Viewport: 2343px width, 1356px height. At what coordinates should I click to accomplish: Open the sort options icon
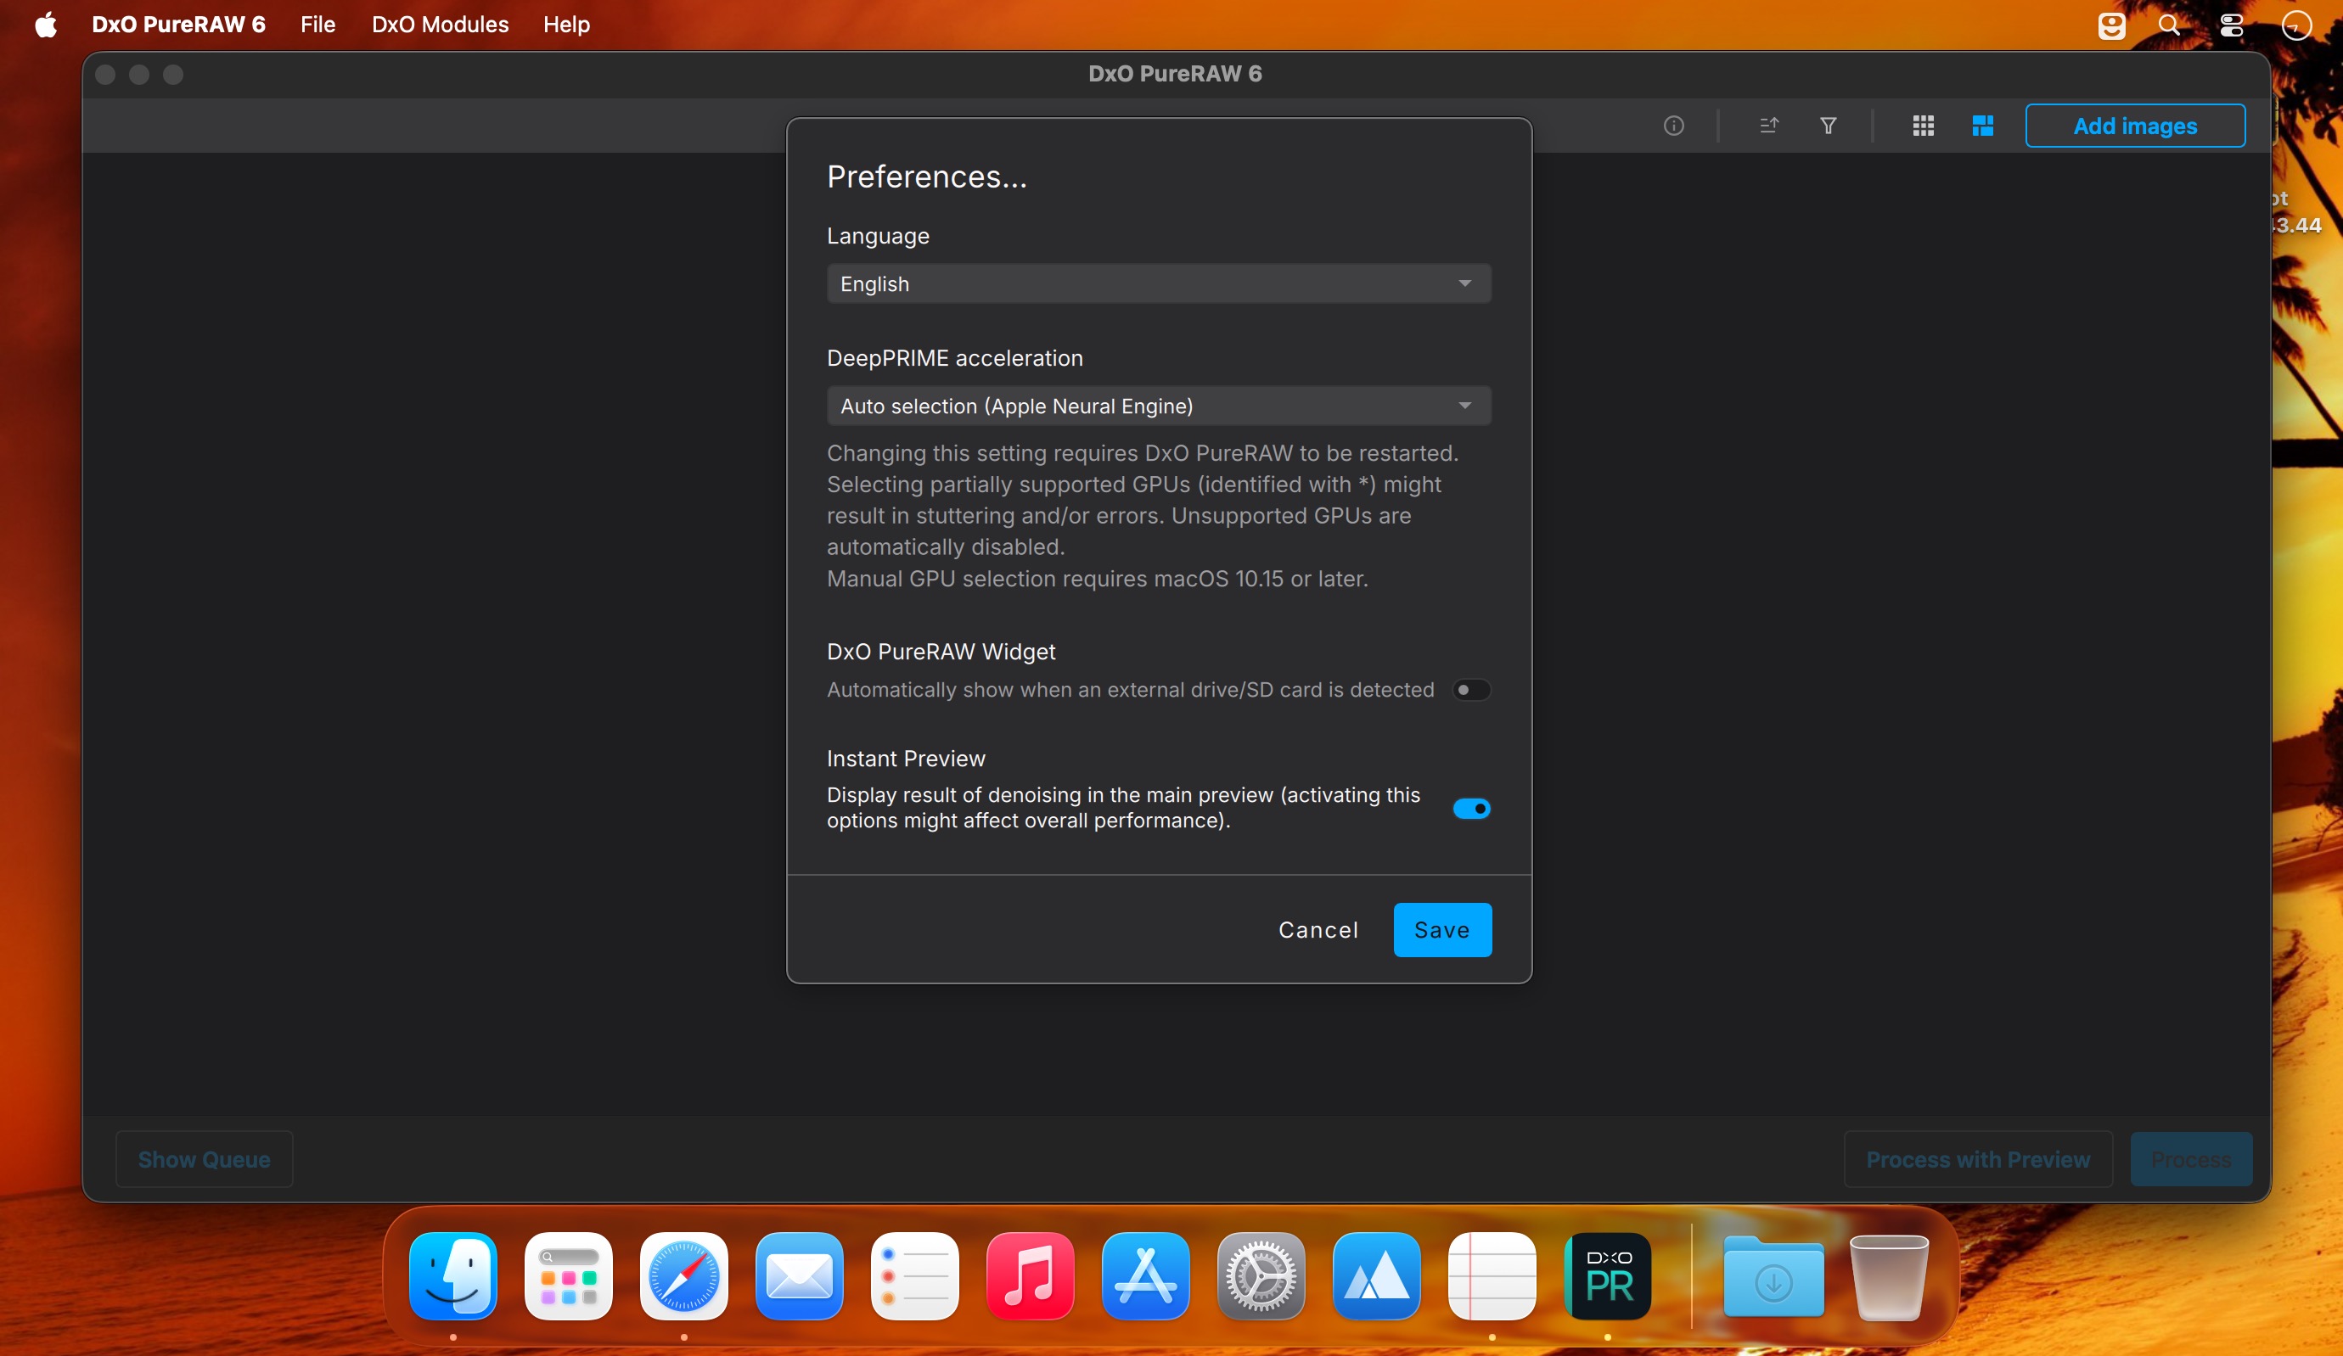[x=1769, y=126]
